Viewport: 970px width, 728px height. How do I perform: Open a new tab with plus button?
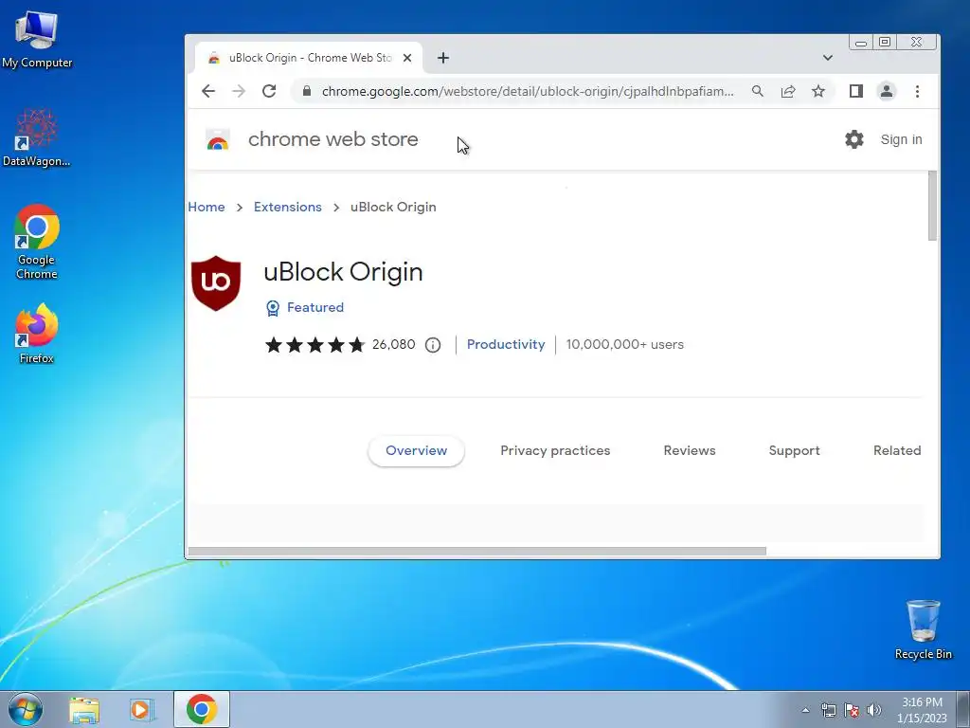coord(443,58)
